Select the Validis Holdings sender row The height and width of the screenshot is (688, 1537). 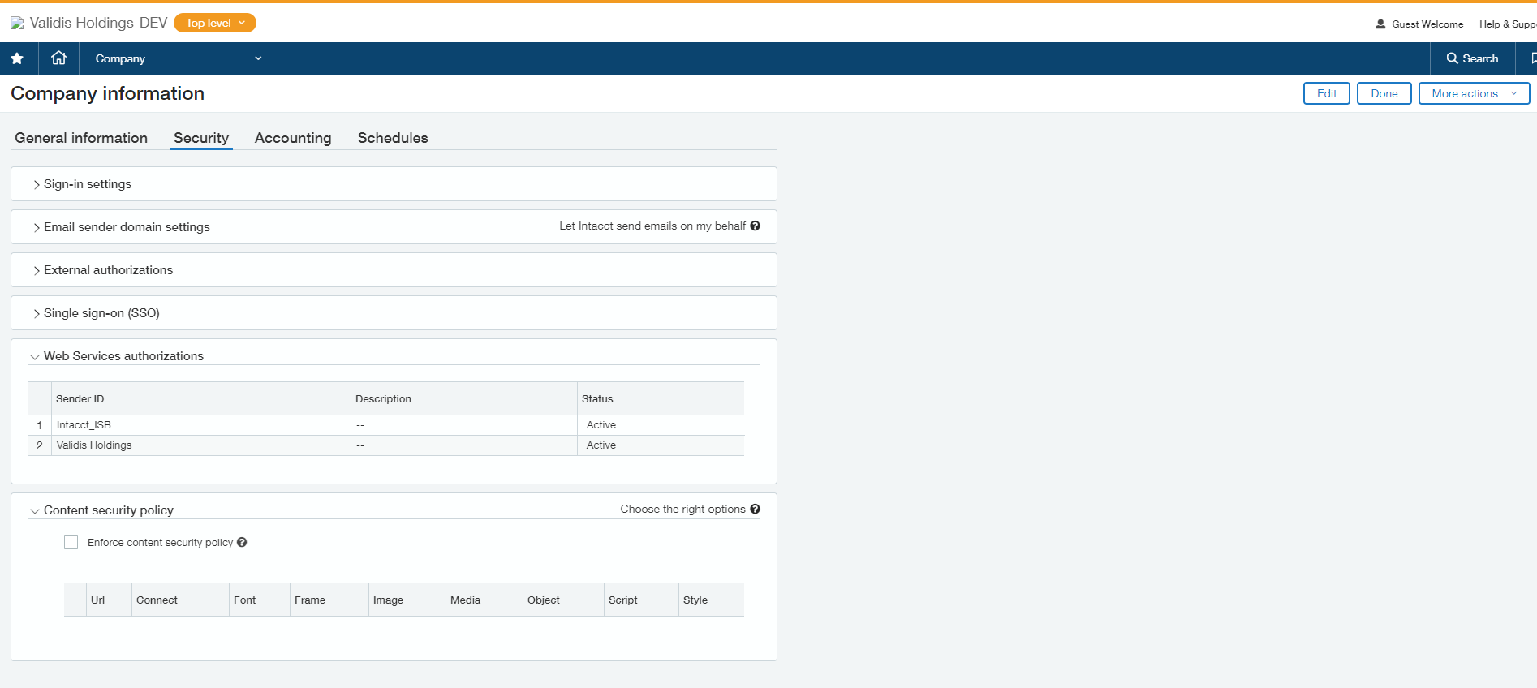(385, 445)
